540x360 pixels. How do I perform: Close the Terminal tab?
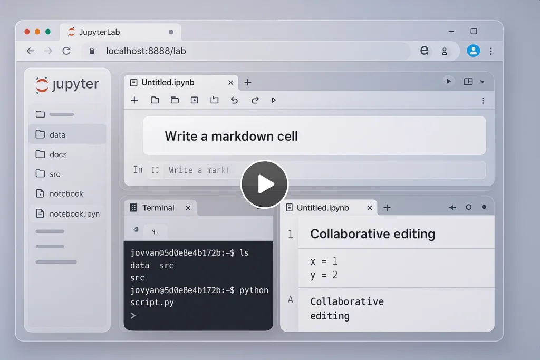(x=188, y=208)
